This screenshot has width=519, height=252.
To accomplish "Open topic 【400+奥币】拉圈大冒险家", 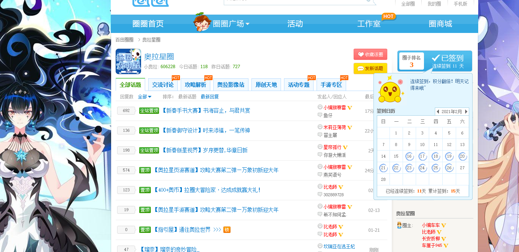I will [207, 190].
